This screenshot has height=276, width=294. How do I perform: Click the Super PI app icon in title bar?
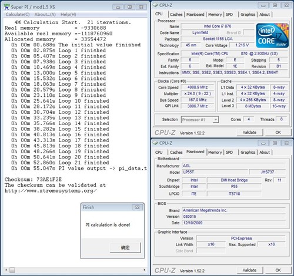6,7
